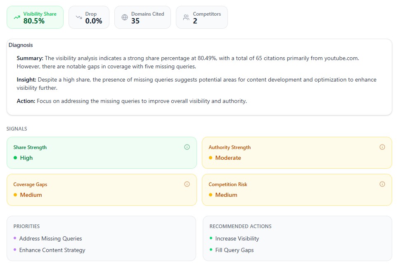
Task: Click the SIGNALS section heading
Action: [x=17, y=128]
